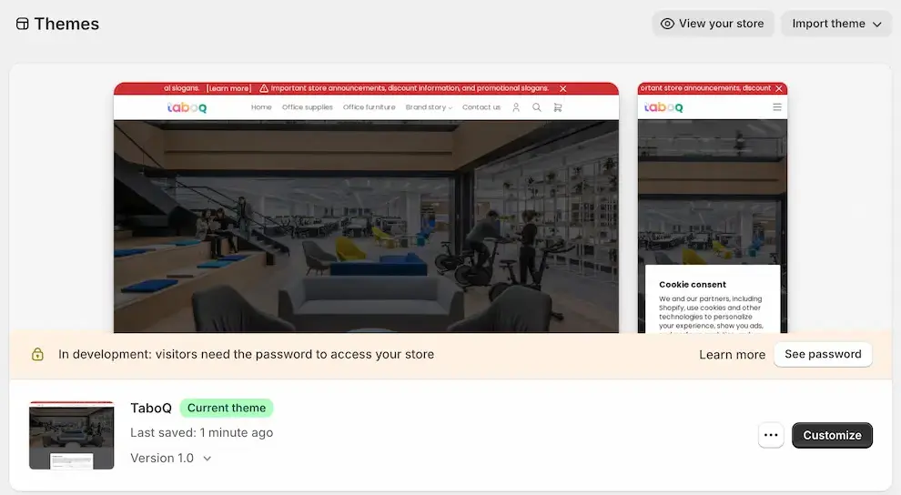
Task: Dismiss the announcement bar in desktop preview
Action: pyautogui.click(x=563, y=89)
